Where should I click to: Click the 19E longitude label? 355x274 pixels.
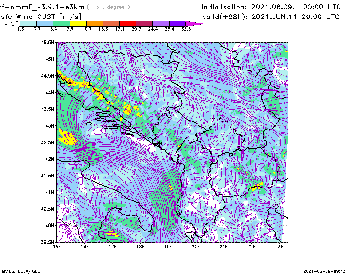click(x=168, y=247)
